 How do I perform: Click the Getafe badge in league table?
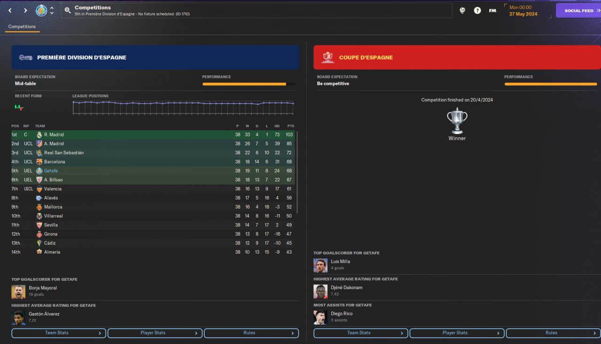pos(39,171)
